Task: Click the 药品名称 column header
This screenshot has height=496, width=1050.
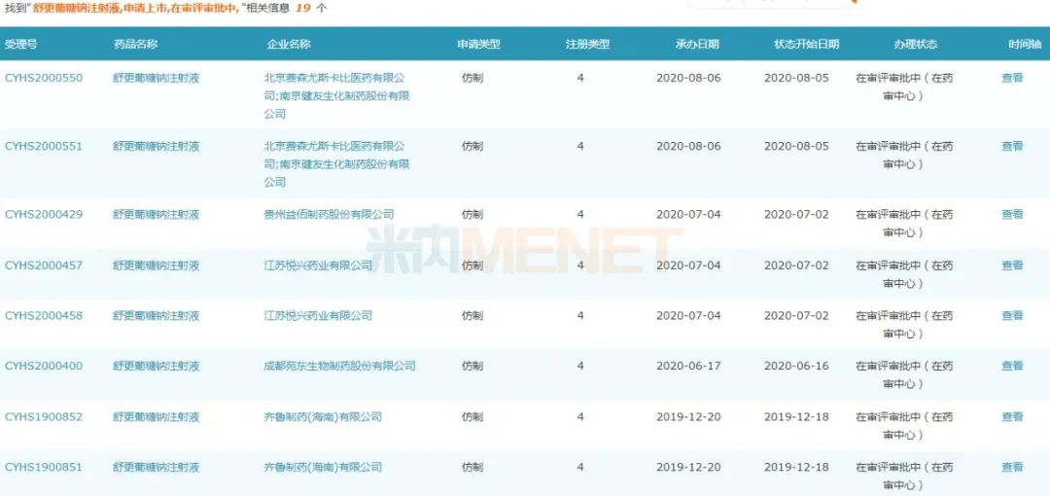Action: coord(135,44)
